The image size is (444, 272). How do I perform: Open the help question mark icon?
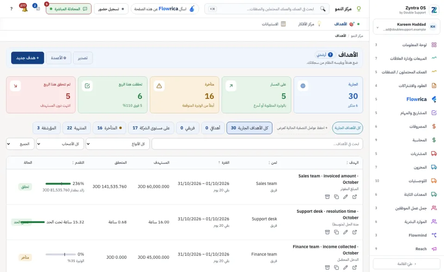11,9
